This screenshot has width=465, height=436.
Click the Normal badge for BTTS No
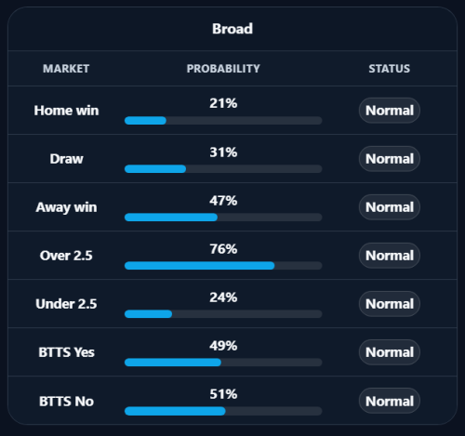(390, 401)
